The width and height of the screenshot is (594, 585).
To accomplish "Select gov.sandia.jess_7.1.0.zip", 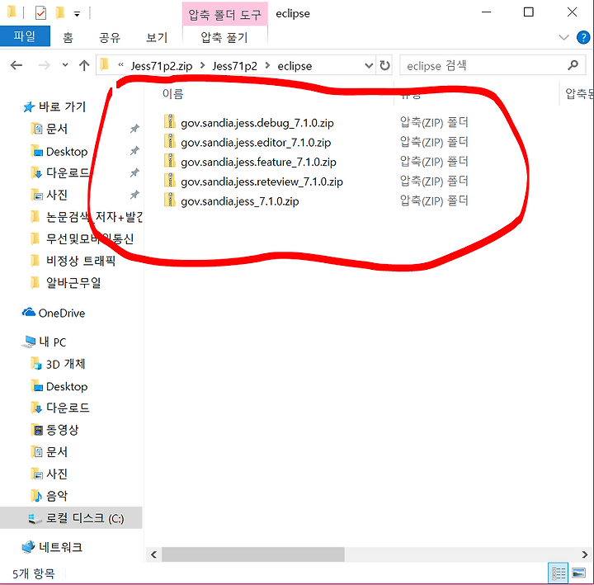I will (x=240, y=201).
